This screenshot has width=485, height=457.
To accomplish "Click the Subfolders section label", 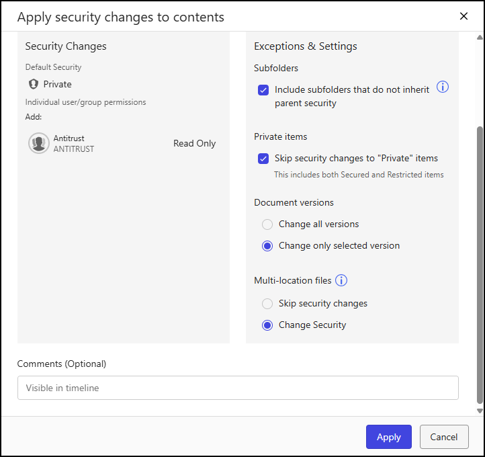I will [276, 68].
